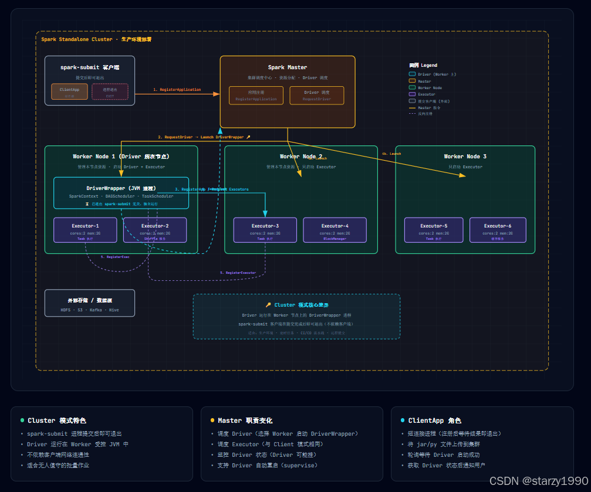The height and width of the screenshot is (492, 591).
Task: Click the '5. RegisterExecutor' label
Action: coord(238,273)
